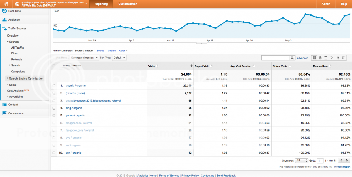Select the table data view icon
This screenshot has height=177, width=352.
[x=314, y=58]
